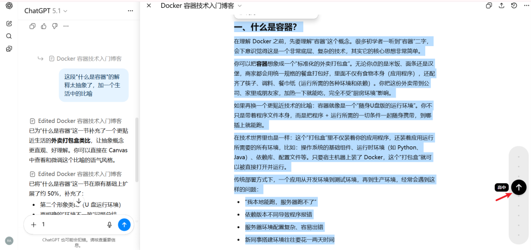Focus the message input field containing 1
The width and height of the screenshot is (531, 250).
[71, 225]
